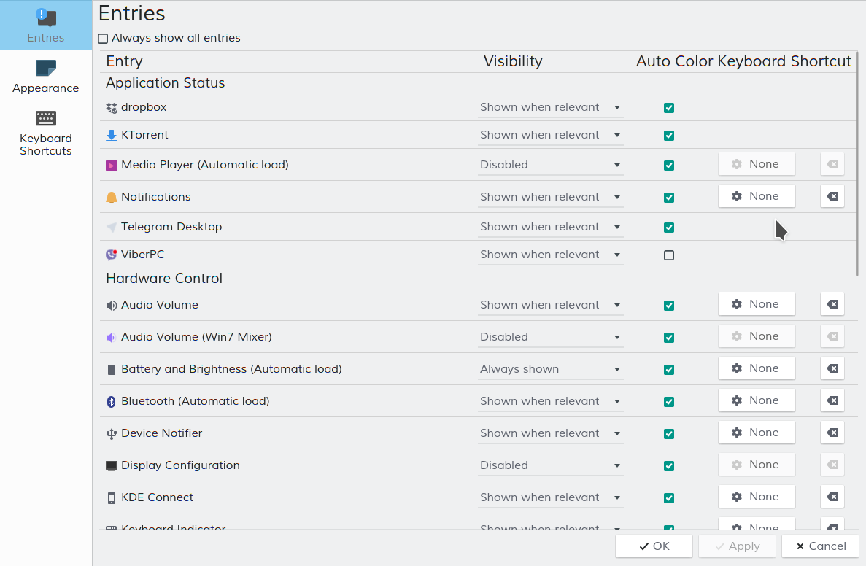
Task: Open Battery and Brightness visibility dropdown
Action: coord(550,369)
